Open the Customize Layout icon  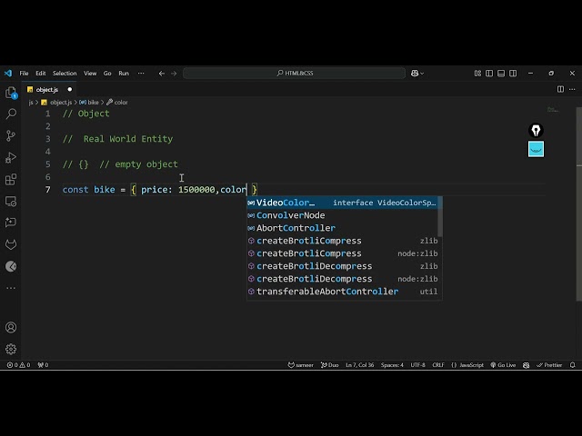click(477, 74)
